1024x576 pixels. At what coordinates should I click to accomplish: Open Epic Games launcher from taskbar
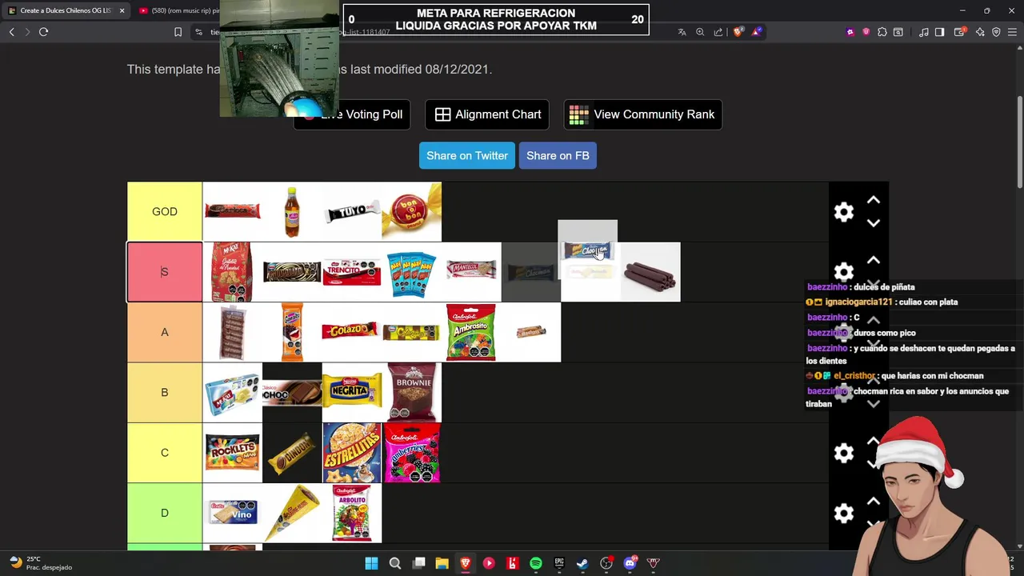coord(559,563)
